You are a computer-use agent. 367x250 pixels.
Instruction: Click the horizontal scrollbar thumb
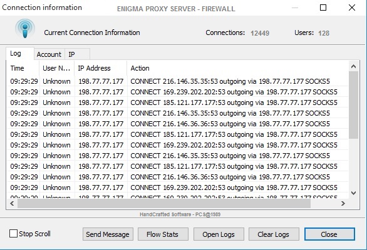click(164, 204)
